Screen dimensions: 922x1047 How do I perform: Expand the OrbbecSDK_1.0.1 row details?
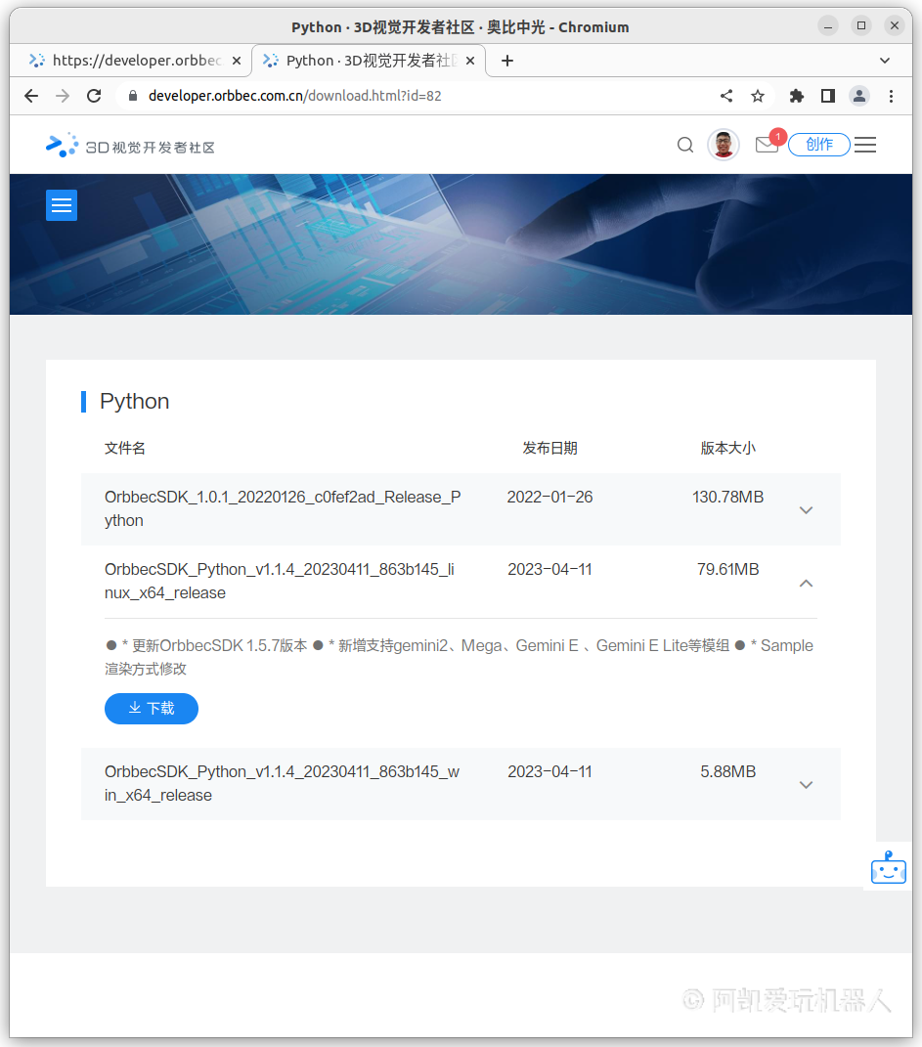click(x=806, y=510)
